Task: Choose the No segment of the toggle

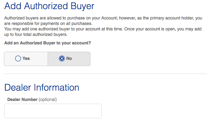Action: [69, 59]
